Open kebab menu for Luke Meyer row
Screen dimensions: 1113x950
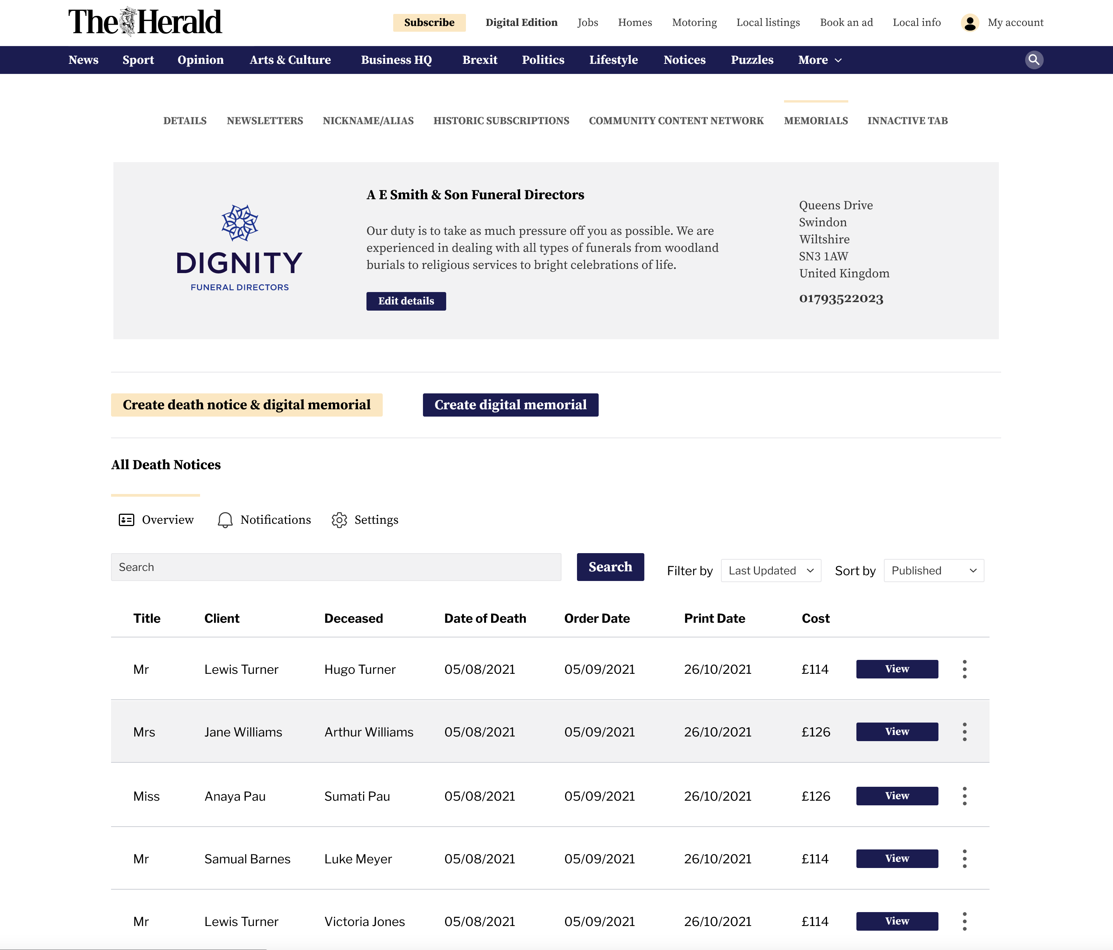(964, 859)
